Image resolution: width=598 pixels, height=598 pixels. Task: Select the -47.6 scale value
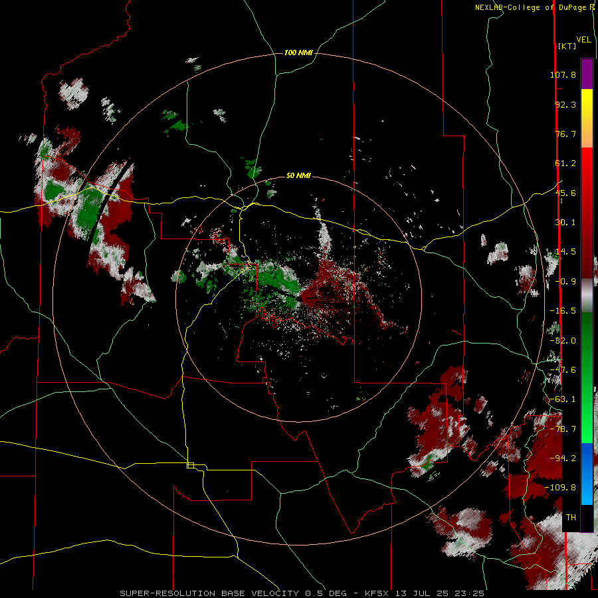pyautogui.click(x=563, y=370)
